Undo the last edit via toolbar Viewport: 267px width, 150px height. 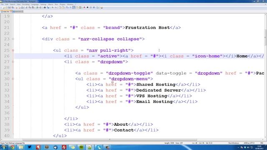tap(37, 7)
